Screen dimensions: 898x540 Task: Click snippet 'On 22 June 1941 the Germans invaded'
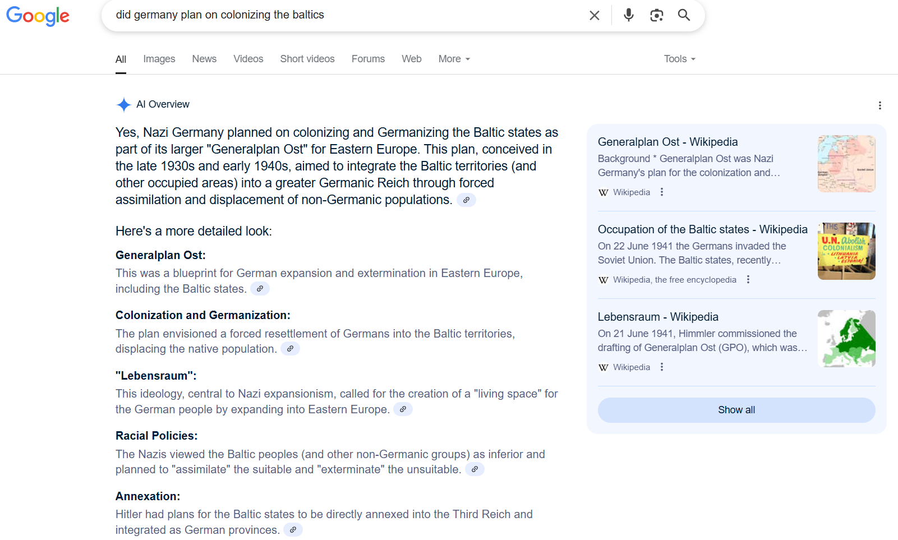click(692, 246)
